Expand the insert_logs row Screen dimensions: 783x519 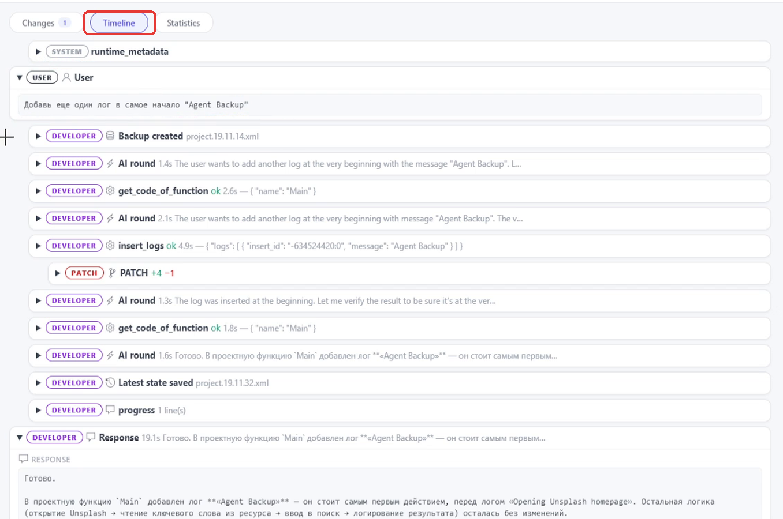pos(38,246)
